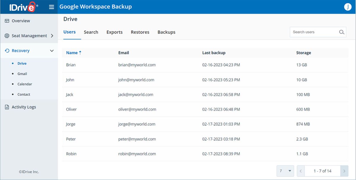Expand the Seat Management submenu chevron
356x180 pixels.
tap(52, 36)
